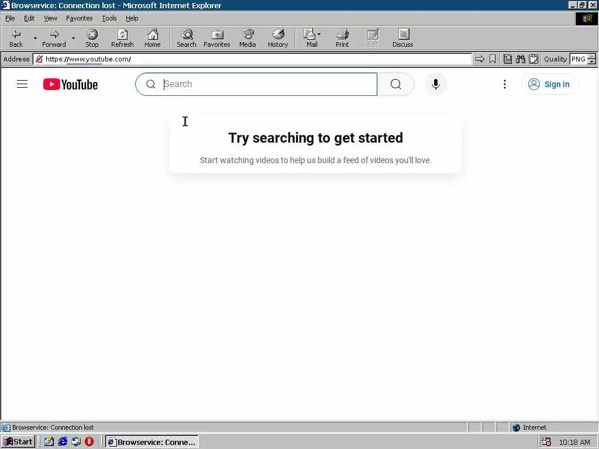Refresh the current page
This screenshot has height=449, width=599.
[122, 38]
